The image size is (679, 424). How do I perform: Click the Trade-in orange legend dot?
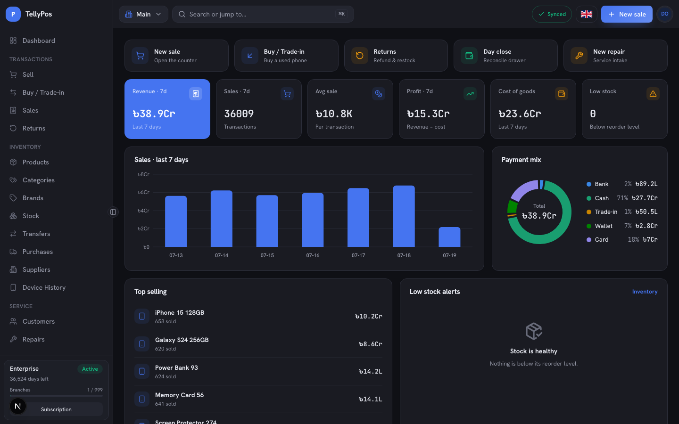589,212
